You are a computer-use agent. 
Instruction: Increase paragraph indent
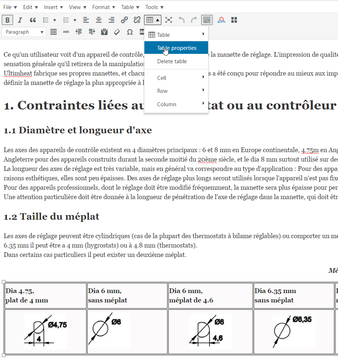point(92,32)
